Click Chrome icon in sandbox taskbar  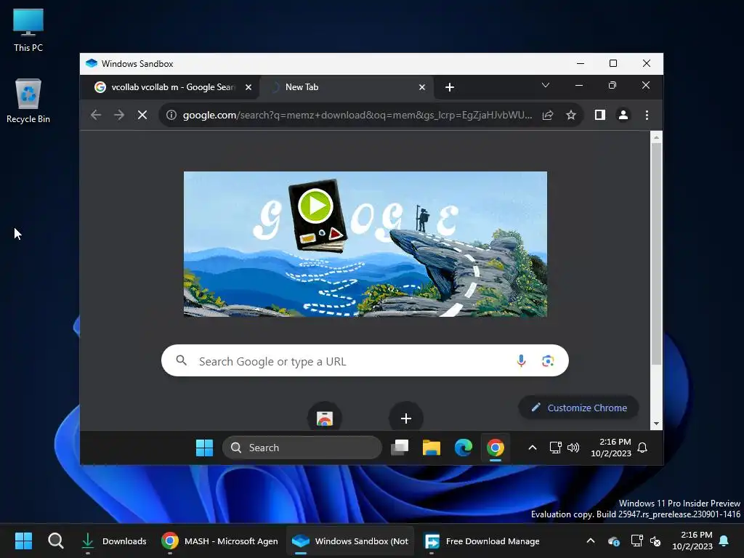coord(496,448)
